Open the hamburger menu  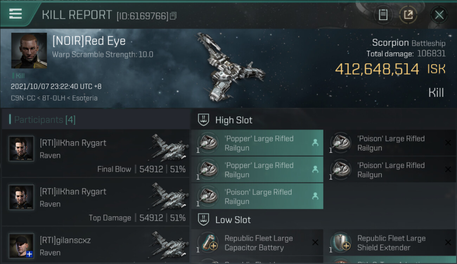click(16, 14)
